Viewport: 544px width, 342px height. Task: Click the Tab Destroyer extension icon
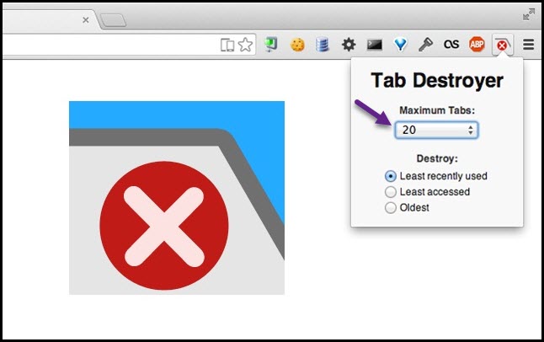503,45
